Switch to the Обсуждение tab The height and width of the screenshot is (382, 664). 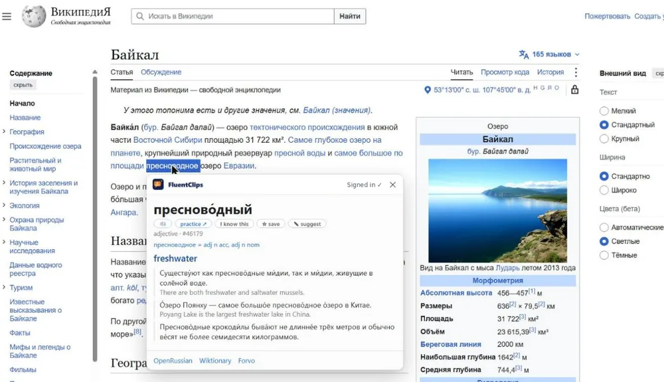[x=161, y=72]
